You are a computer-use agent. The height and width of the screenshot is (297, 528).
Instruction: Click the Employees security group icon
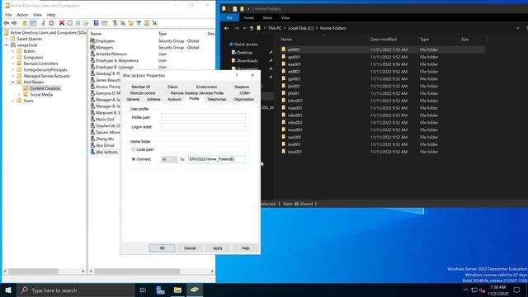92,40
